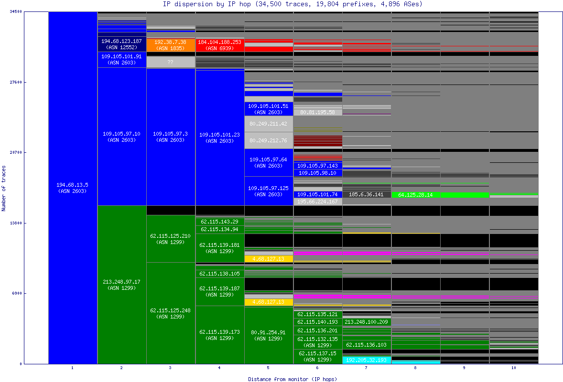Screen dimensions: 563x382
Task: Click the red 184.104.188.253 (ASN 6939) block
Action: 220,45
